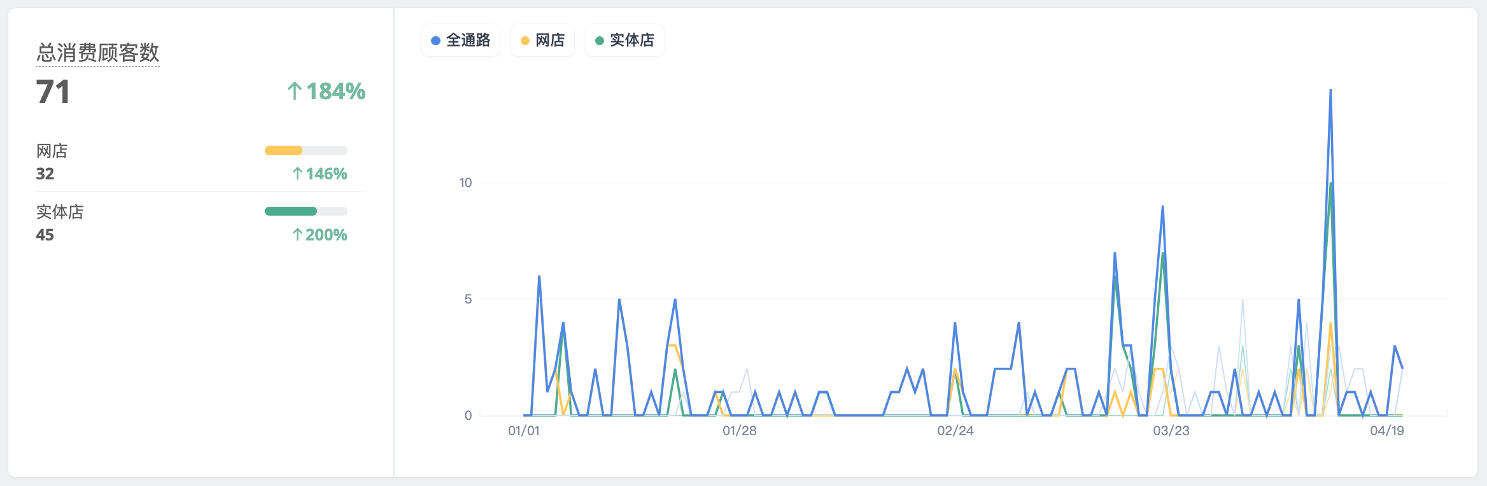Click the up arrow beside 200%
Viewport: 1487px width, 486px height.
tap(297, 235)
